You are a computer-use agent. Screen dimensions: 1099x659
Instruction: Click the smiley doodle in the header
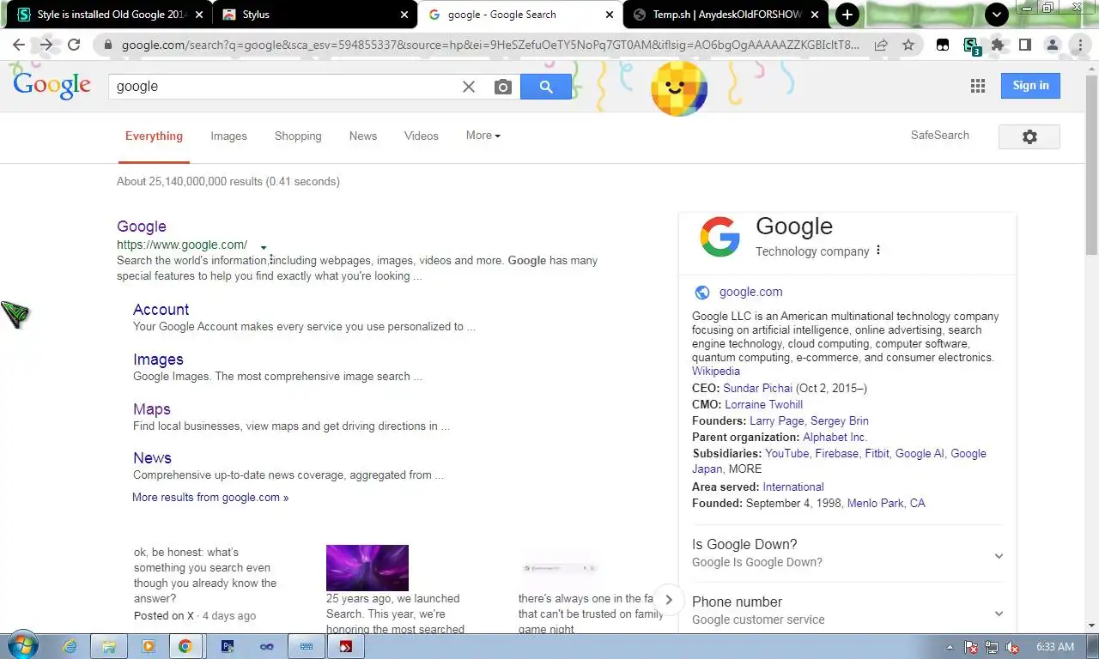[679, 88]
